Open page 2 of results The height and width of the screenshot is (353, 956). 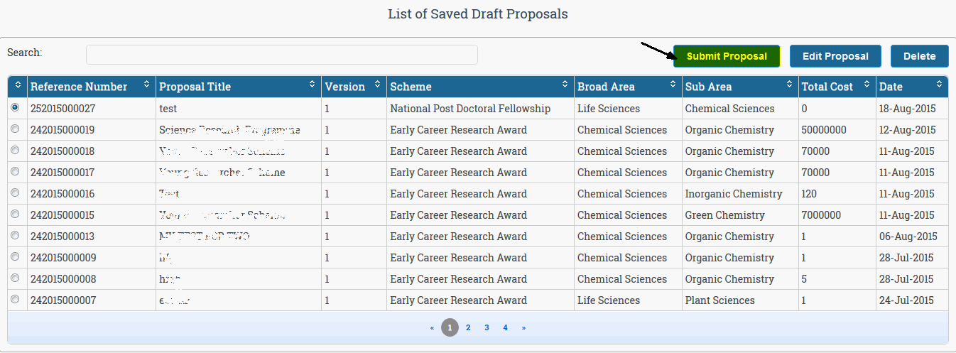pyautogui.click(x=468, y=327)
